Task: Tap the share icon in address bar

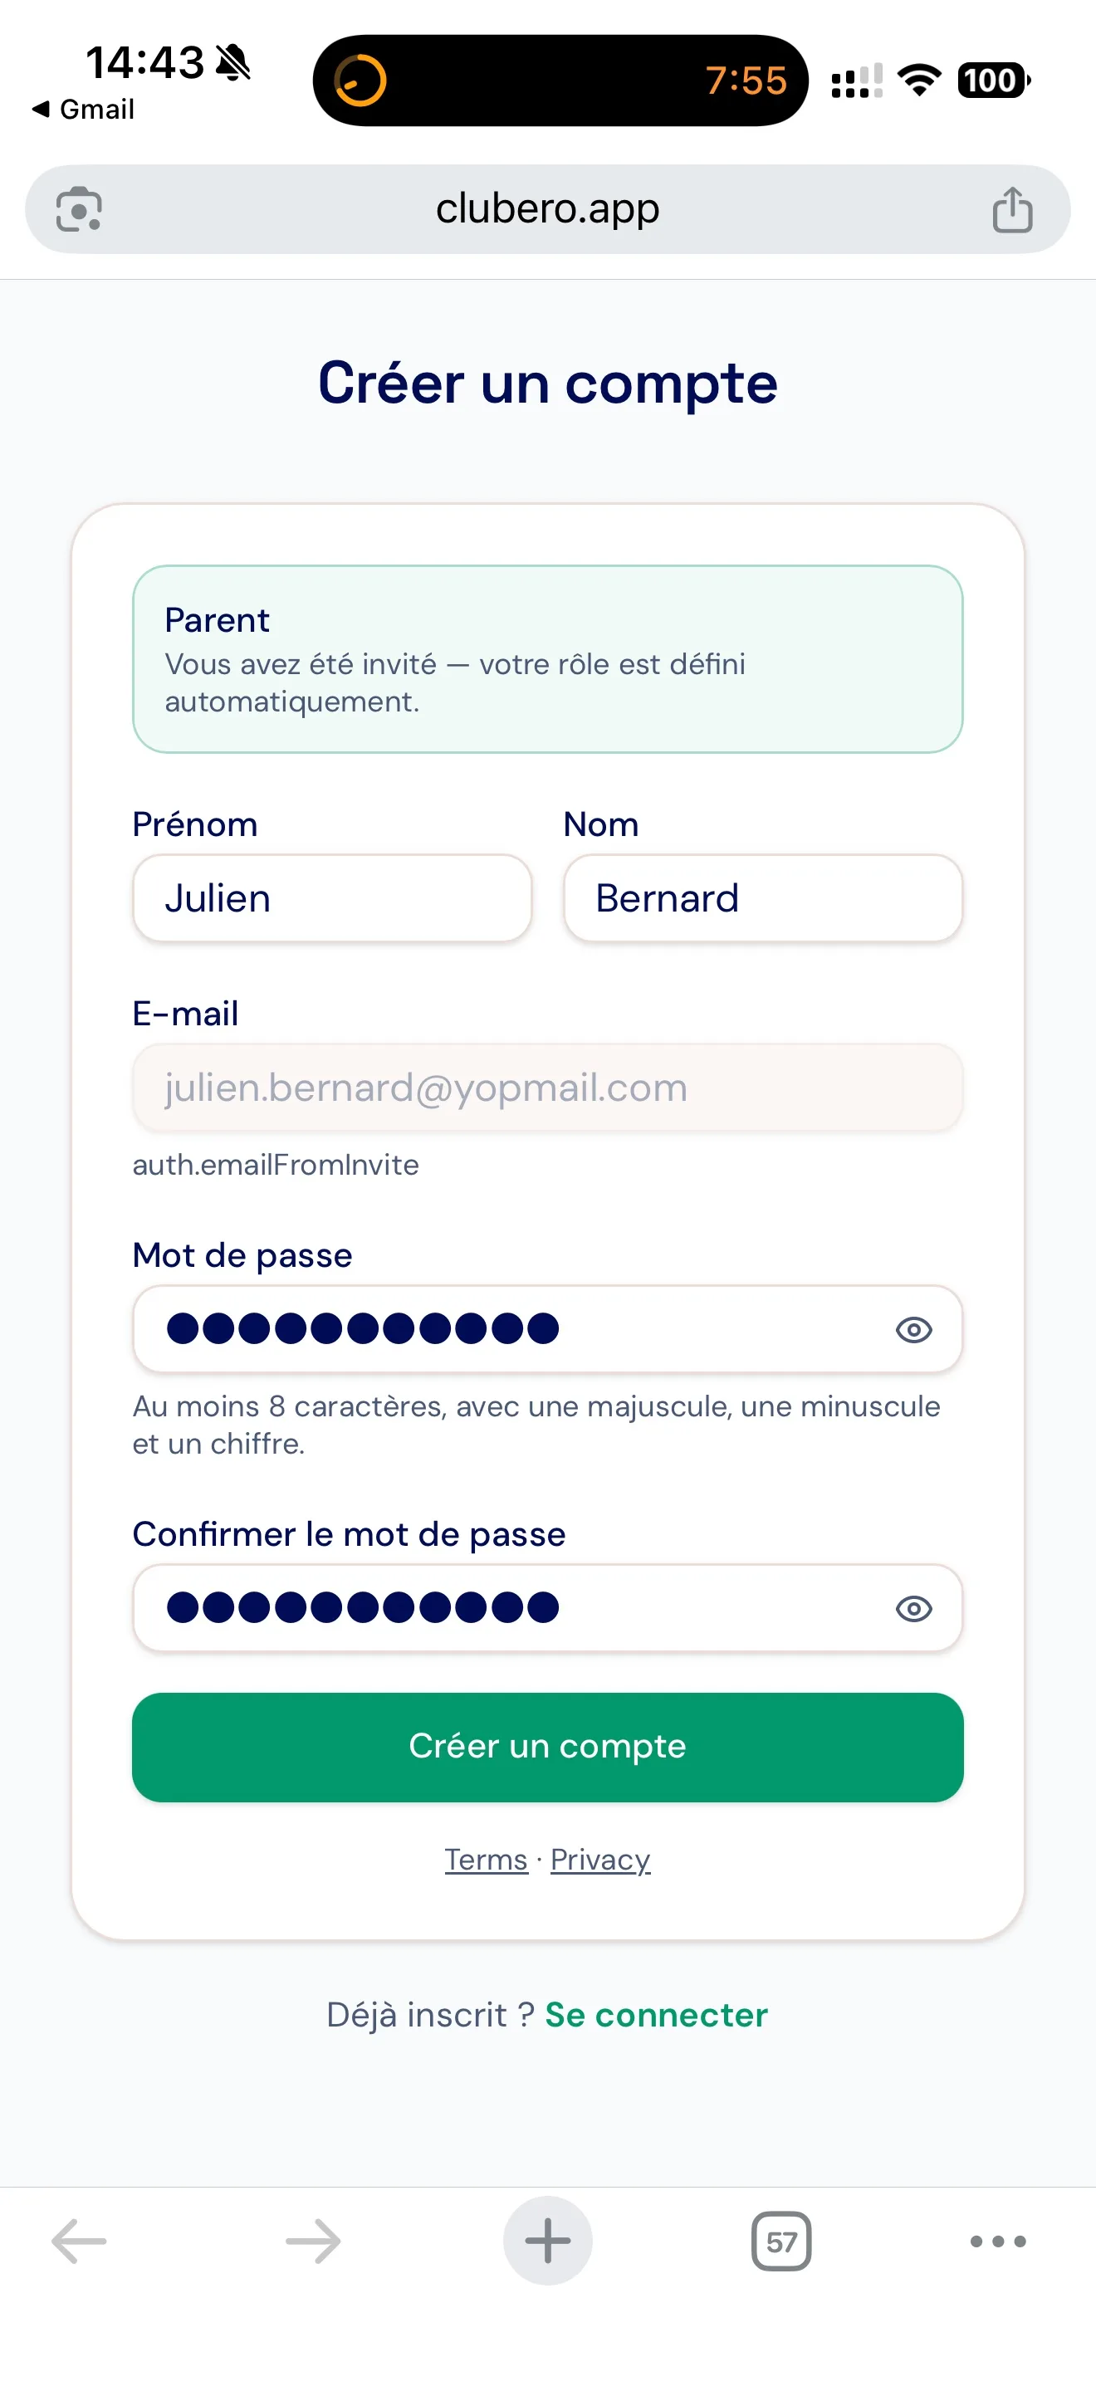Action: pyautogui.click(x=1012, y=209)
